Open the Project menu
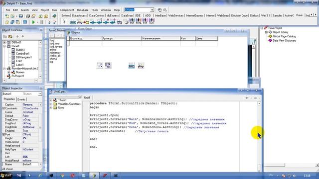Viewport: 319px width, 179px height. [44, 10]
